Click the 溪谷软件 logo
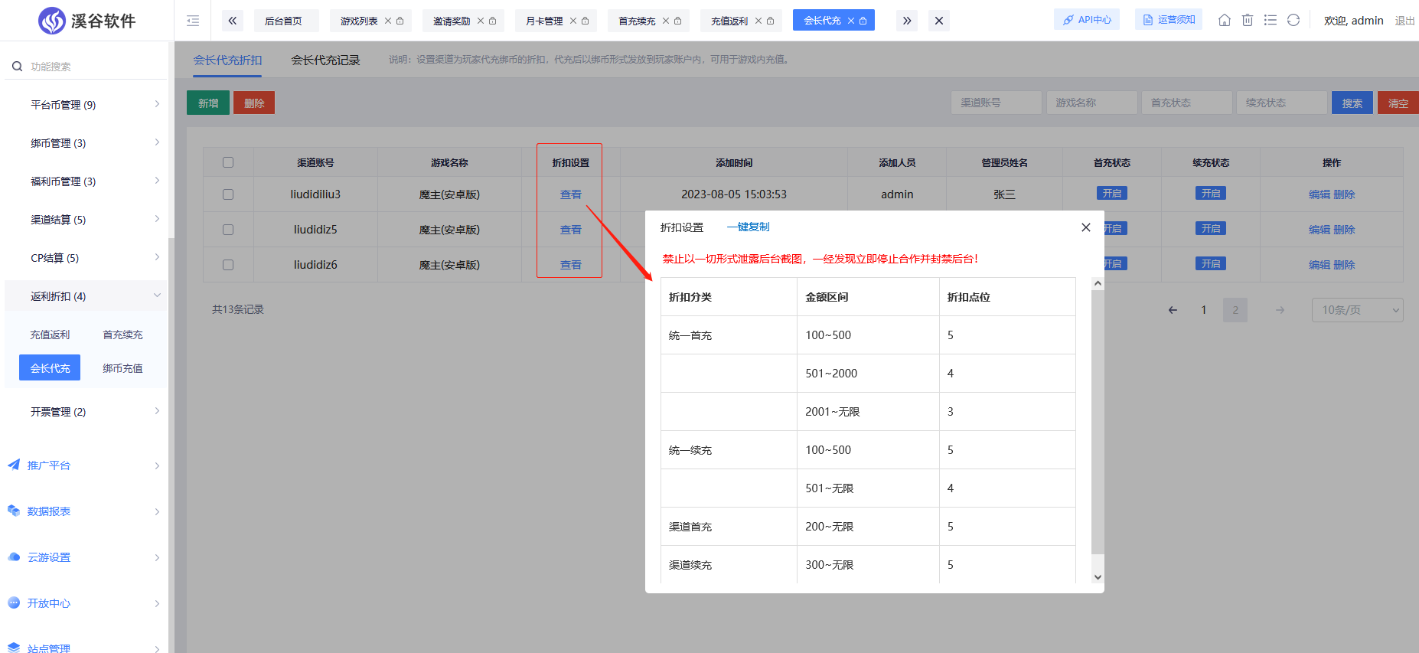This screenshot has height=653, width=1419. click(86, 21)
